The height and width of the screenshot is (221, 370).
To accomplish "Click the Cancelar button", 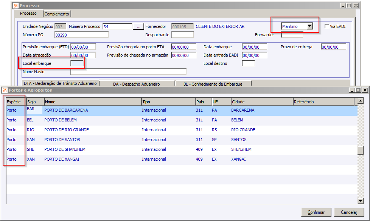I will tap(349, 212).
